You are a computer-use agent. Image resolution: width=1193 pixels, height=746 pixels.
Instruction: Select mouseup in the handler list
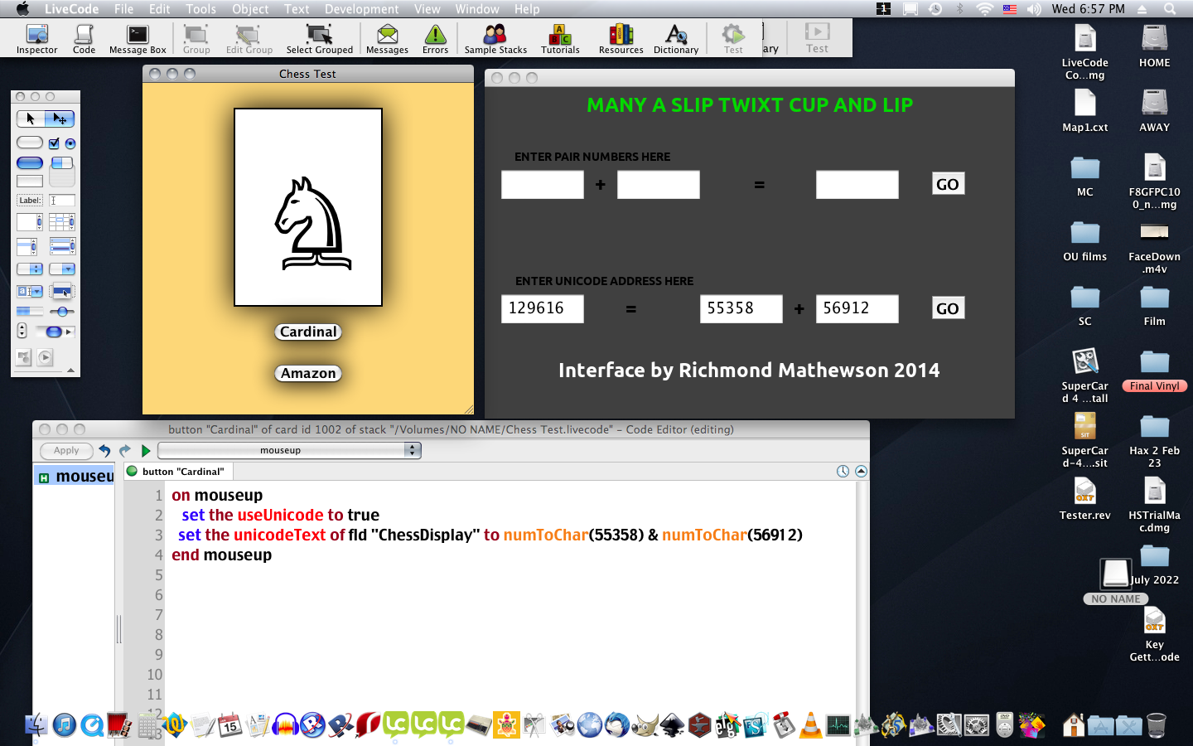75,476
